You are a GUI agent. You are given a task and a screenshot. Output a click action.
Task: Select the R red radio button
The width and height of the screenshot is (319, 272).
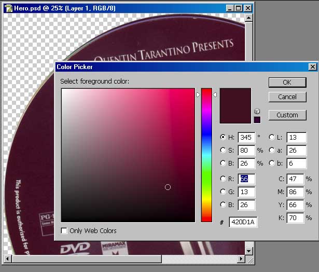pos(223,179)
